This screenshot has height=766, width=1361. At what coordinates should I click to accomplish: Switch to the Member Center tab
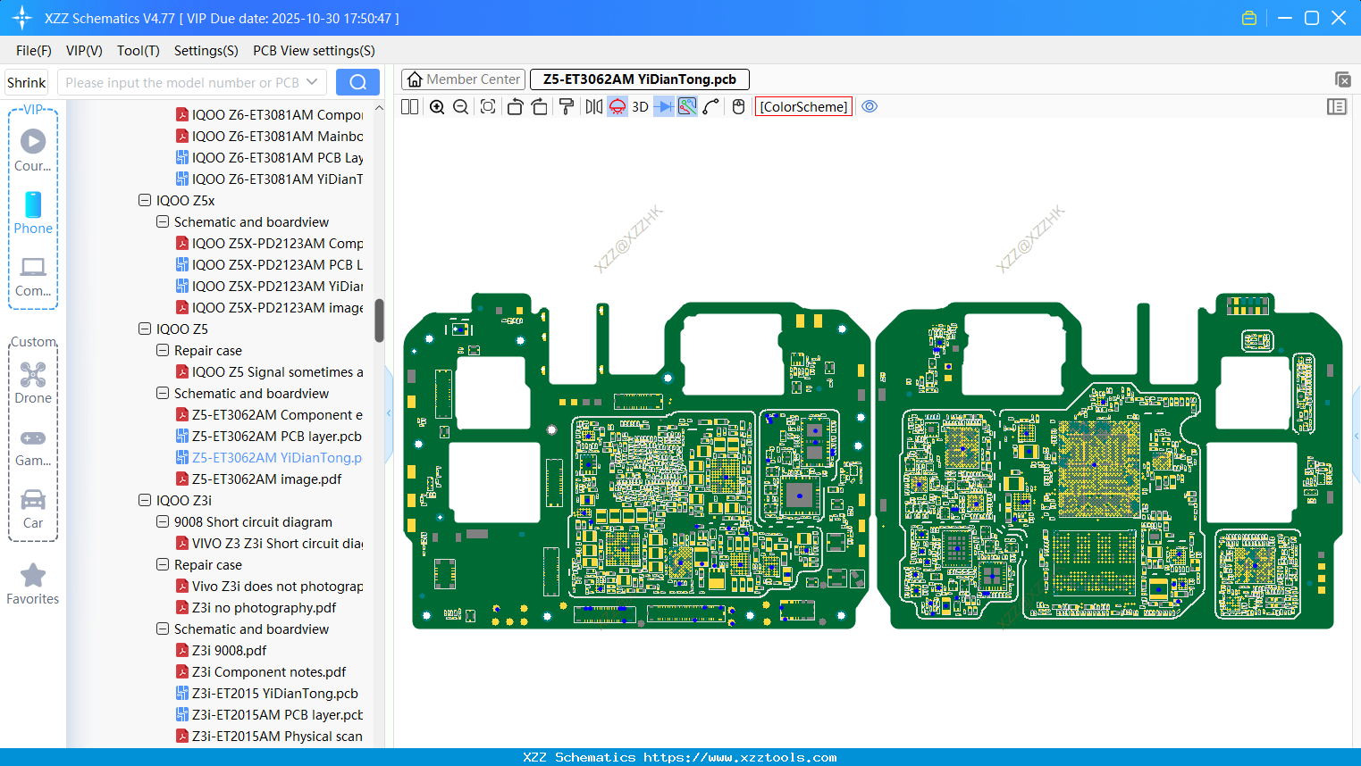tap(464, 79)
